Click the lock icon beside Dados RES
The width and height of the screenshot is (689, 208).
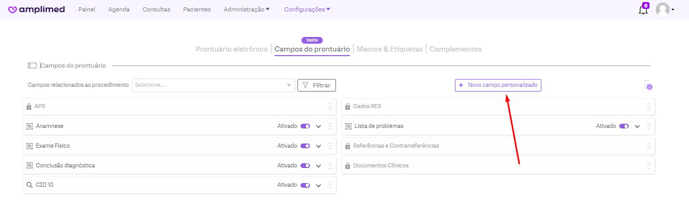coord(347,107)
